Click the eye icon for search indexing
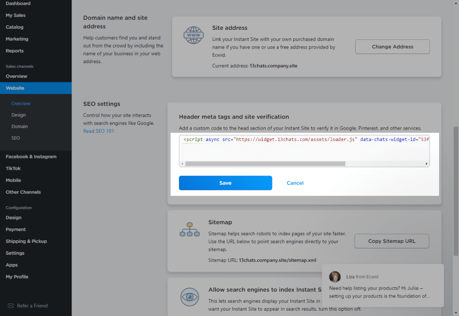The height and width of the screenshot is (316, 459). (189, 297)
